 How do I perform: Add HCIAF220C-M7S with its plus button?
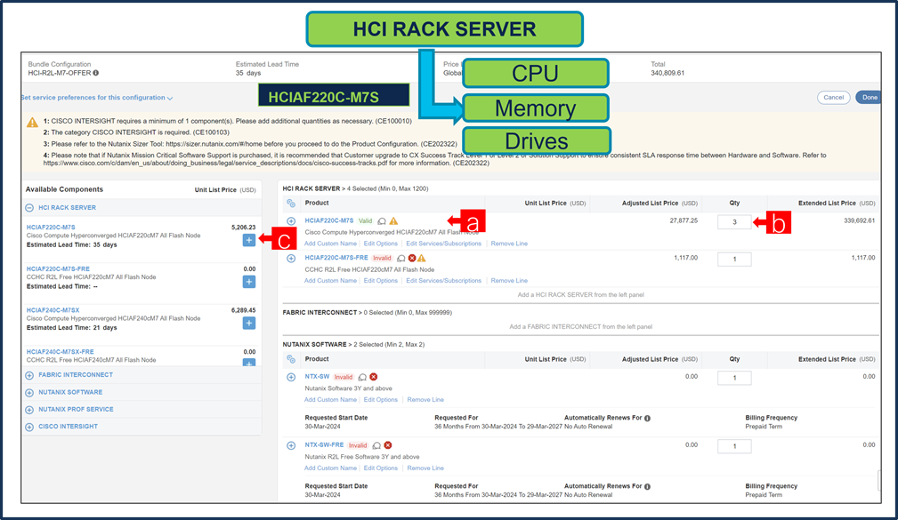point(248,240)
